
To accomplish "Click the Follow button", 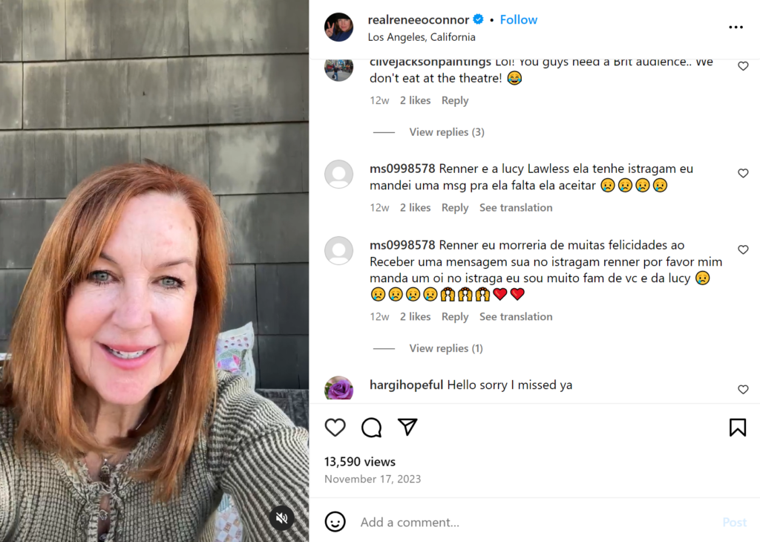I will 519,20.
